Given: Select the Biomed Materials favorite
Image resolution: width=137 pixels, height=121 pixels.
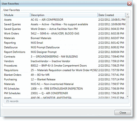Looking at the screenshot, I should click(x=64, y=38).
